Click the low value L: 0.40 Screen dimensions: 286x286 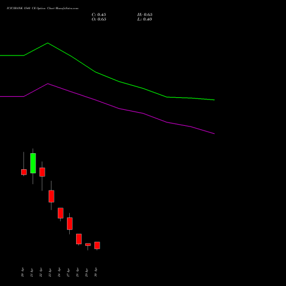tap(145, 19)
